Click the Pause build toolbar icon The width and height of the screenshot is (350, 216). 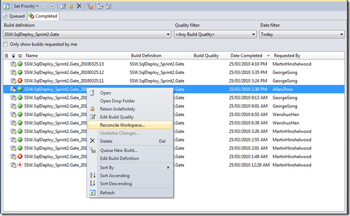point(44,6)
